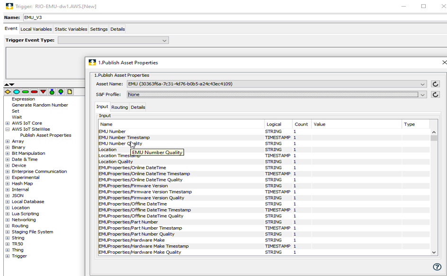Select EMUProperties/Firmware Version row

click(264, 186)
